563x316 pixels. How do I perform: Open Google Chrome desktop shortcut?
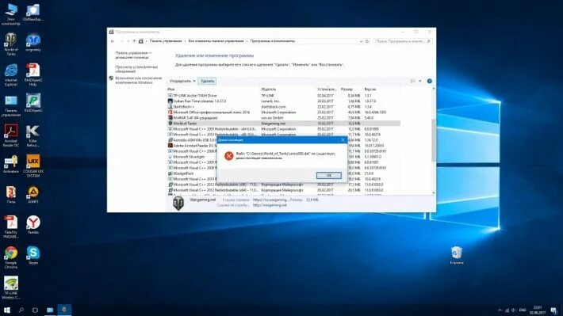point(11,257)
